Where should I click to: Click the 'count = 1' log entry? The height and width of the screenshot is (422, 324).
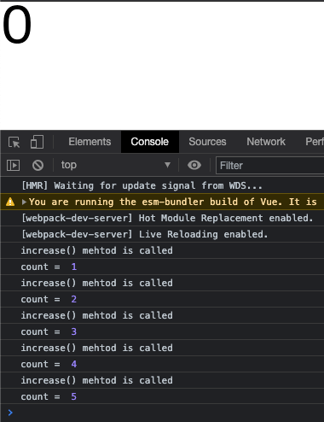pos(162,267)
